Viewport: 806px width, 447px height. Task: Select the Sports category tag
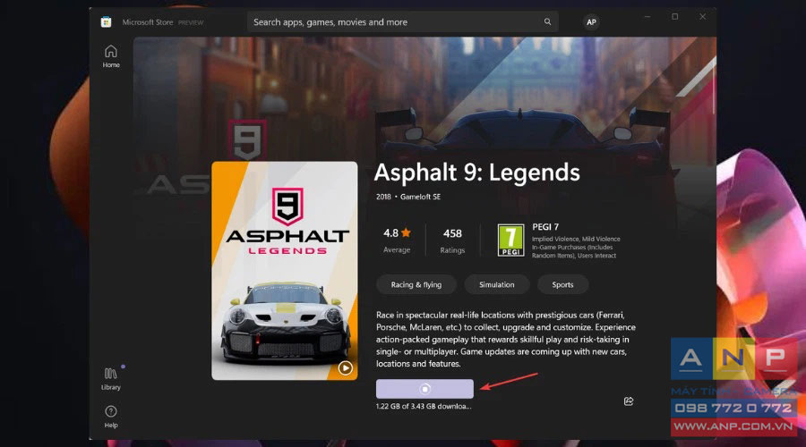point(562,285)
